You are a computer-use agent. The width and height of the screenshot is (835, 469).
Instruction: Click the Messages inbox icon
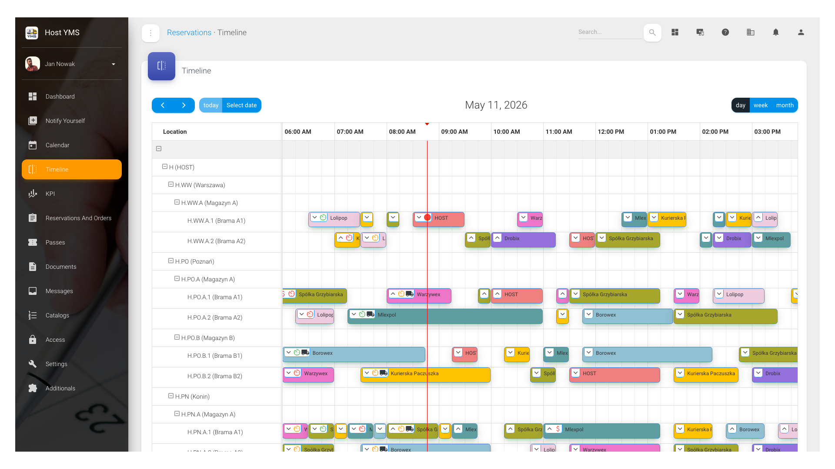click(33, 291)
